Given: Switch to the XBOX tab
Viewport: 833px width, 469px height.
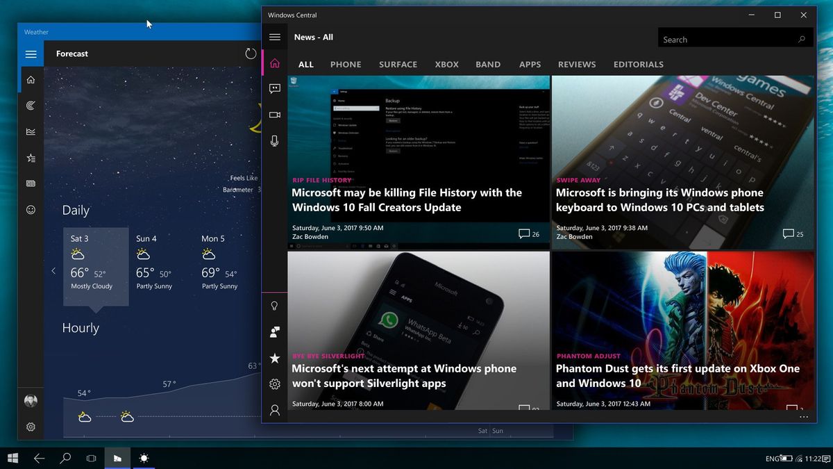Looking at the screenshot, I should [x=446, y=64].
